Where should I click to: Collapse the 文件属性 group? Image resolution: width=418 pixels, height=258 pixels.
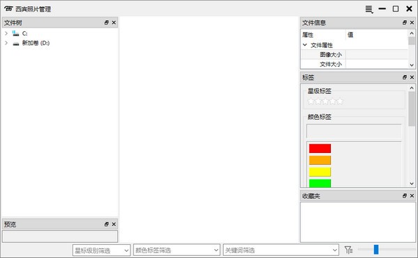pyautogui.click(x=305, y=45)
